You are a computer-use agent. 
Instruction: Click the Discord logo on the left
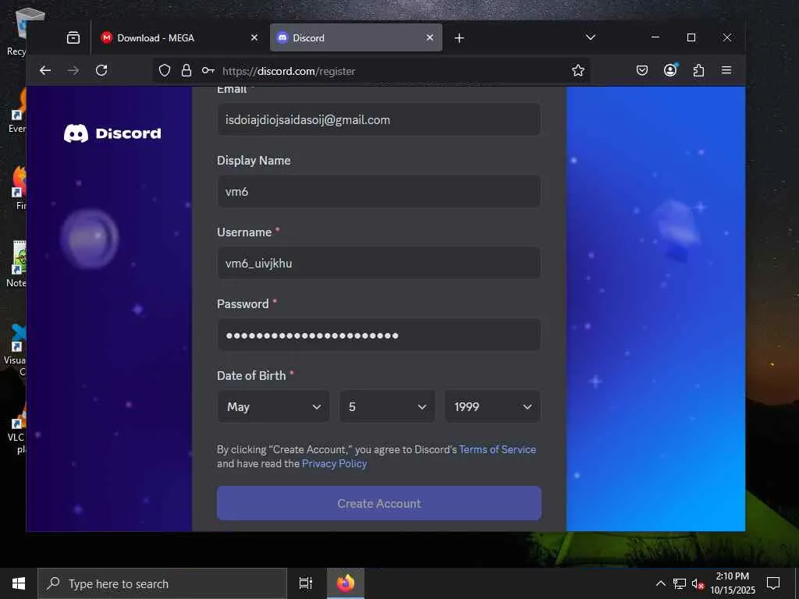point(112,133)
